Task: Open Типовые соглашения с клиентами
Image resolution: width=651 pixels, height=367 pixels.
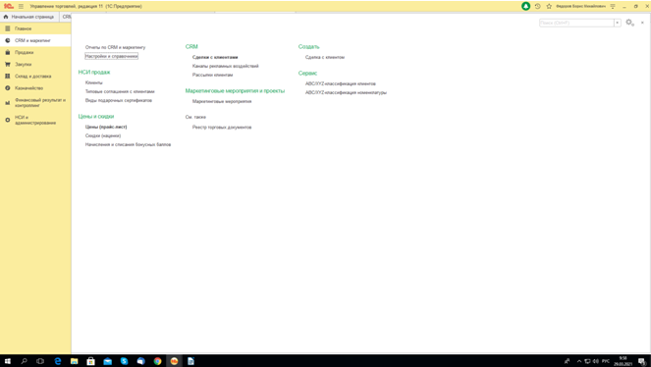Action: tap(120, 91)
